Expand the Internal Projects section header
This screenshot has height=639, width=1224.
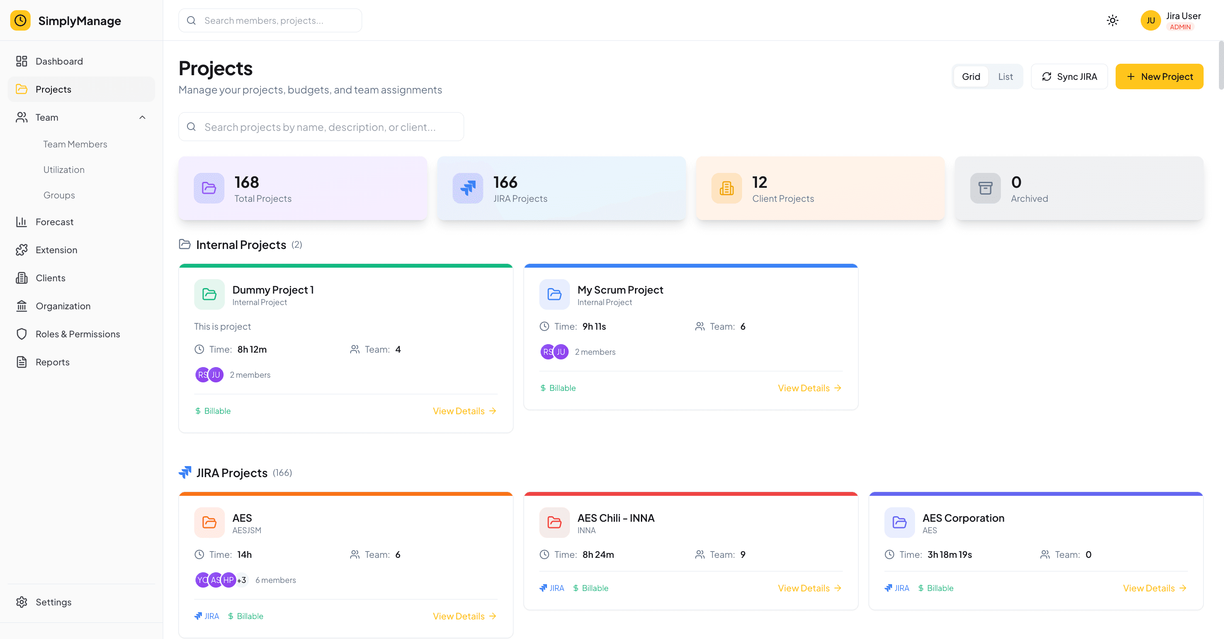pos(241,245)
